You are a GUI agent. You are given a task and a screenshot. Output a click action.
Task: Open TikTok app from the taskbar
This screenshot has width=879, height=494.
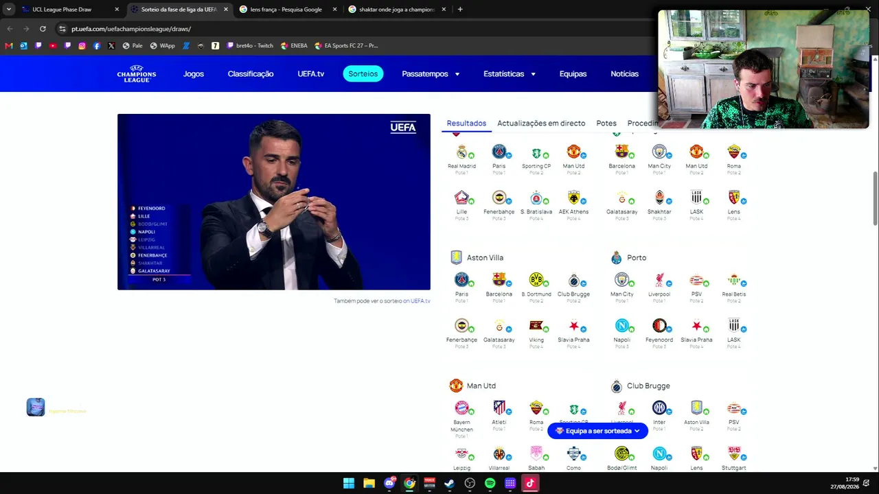(x=530, y=483)
